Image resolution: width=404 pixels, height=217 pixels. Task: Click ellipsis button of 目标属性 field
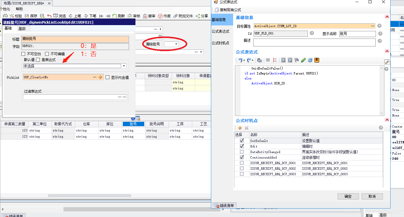373,26
